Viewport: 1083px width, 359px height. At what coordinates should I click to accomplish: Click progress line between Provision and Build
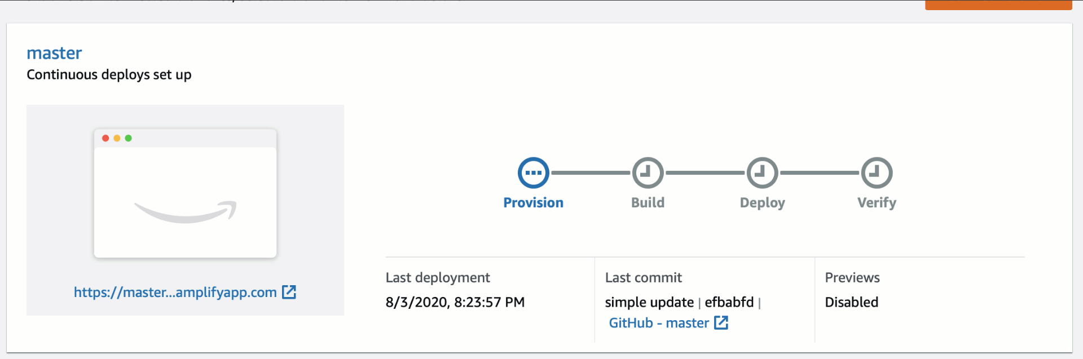coord(591,173)
